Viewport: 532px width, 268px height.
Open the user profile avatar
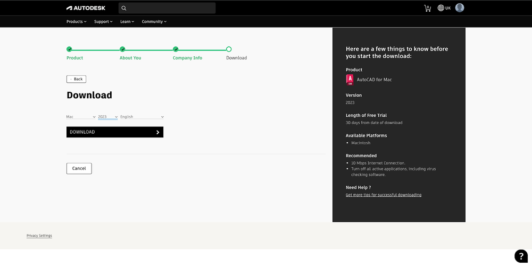pos(460,8)
